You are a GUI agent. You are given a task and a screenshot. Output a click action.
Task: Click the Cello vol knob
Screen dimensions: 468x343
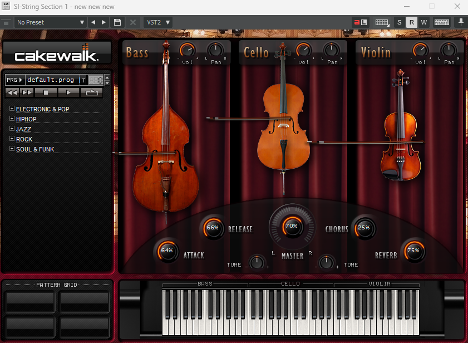303,50
